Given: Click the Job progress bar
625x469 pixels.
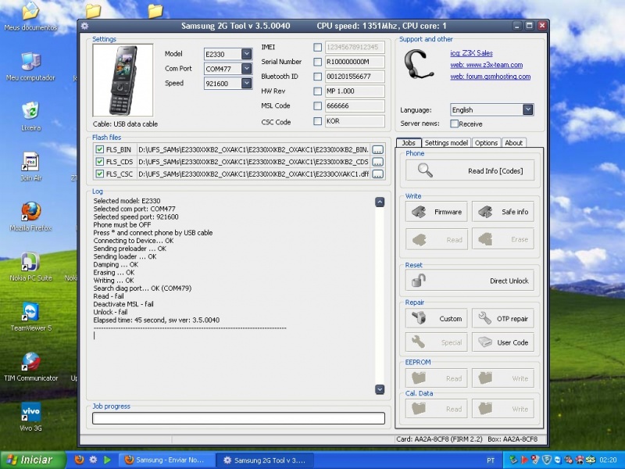Looking at the screenshot, I should click(x=238, y=418).
